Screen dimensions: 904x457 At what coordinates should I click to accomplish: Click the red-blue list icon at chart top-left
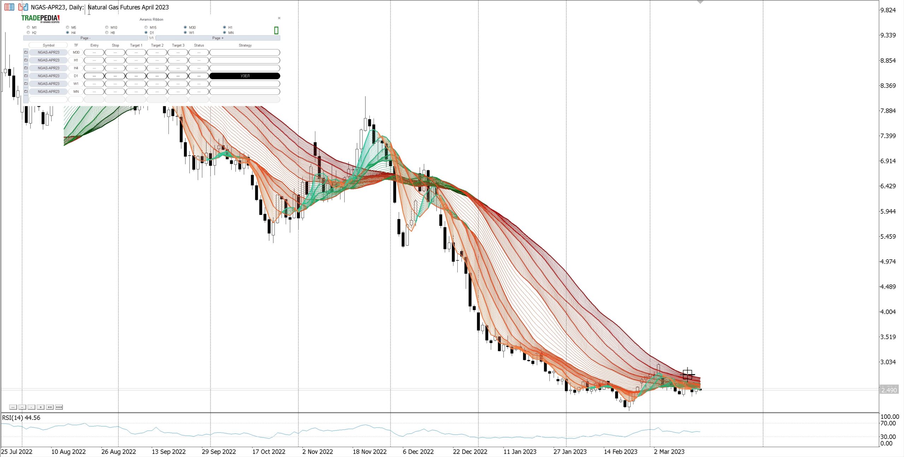click(x=9, y=7)
